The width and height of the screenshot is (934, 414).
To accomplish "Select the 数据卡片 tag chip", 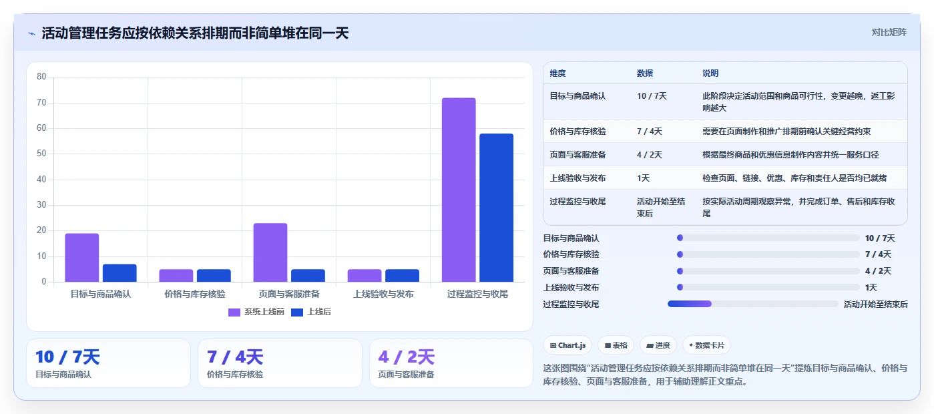I will tap(706, 345).
